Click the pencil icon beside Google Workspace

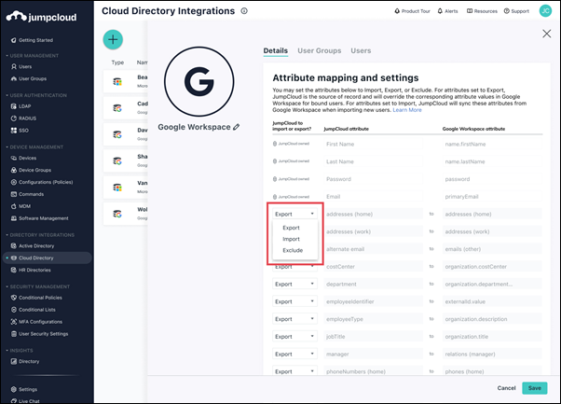[237, 126]
